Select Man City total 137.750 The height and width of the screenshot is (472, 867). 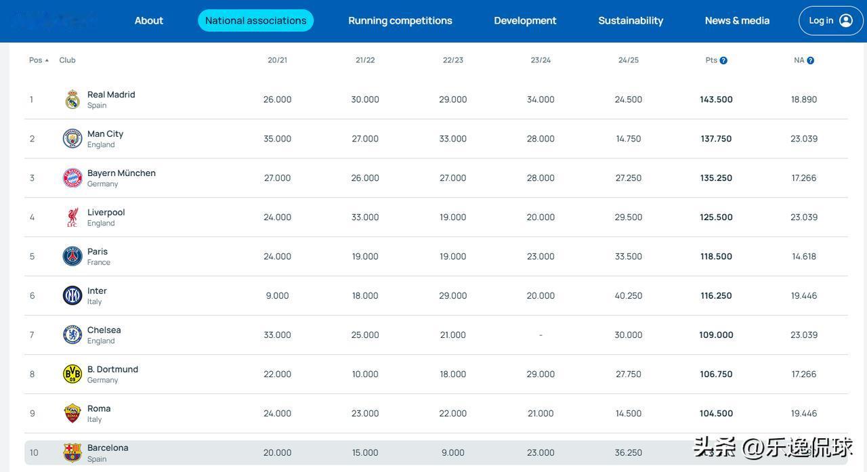click(717, 139)
